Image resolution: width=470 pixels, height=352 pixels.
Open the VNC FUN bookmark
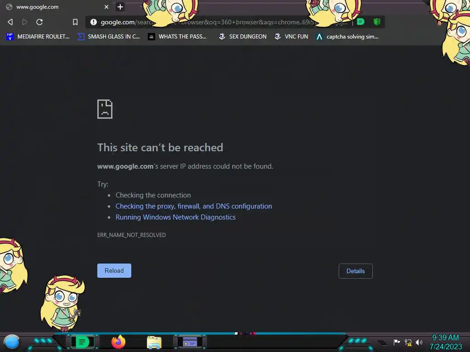pyautogui.click(x=291, y=37)
